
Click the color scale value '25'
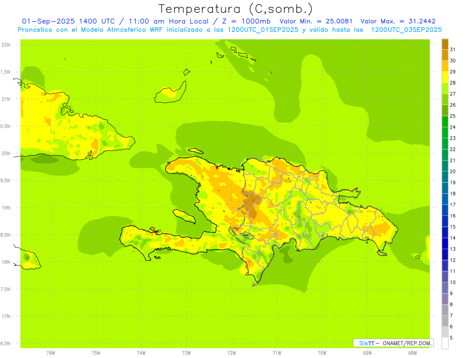(x=453, y=116)
